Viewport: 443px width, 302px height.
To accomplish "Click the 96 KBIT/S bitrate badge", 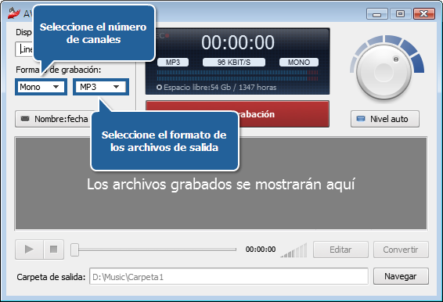I will (234, 62).
